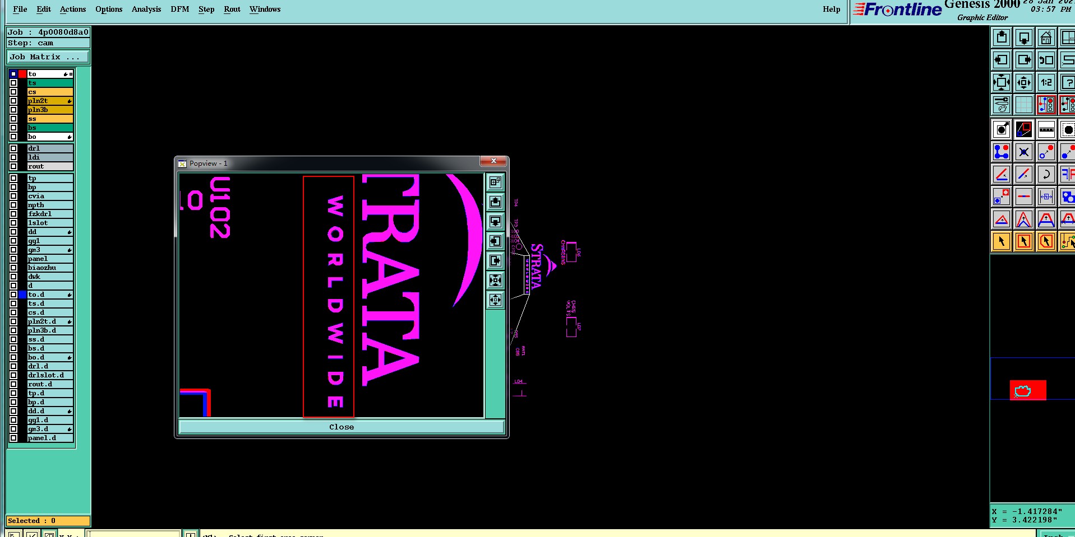Zoom in with the main toolbar icon
Image resolution: width=1075 pixels, height=537 pixels.
click(x=1002, y=82)
